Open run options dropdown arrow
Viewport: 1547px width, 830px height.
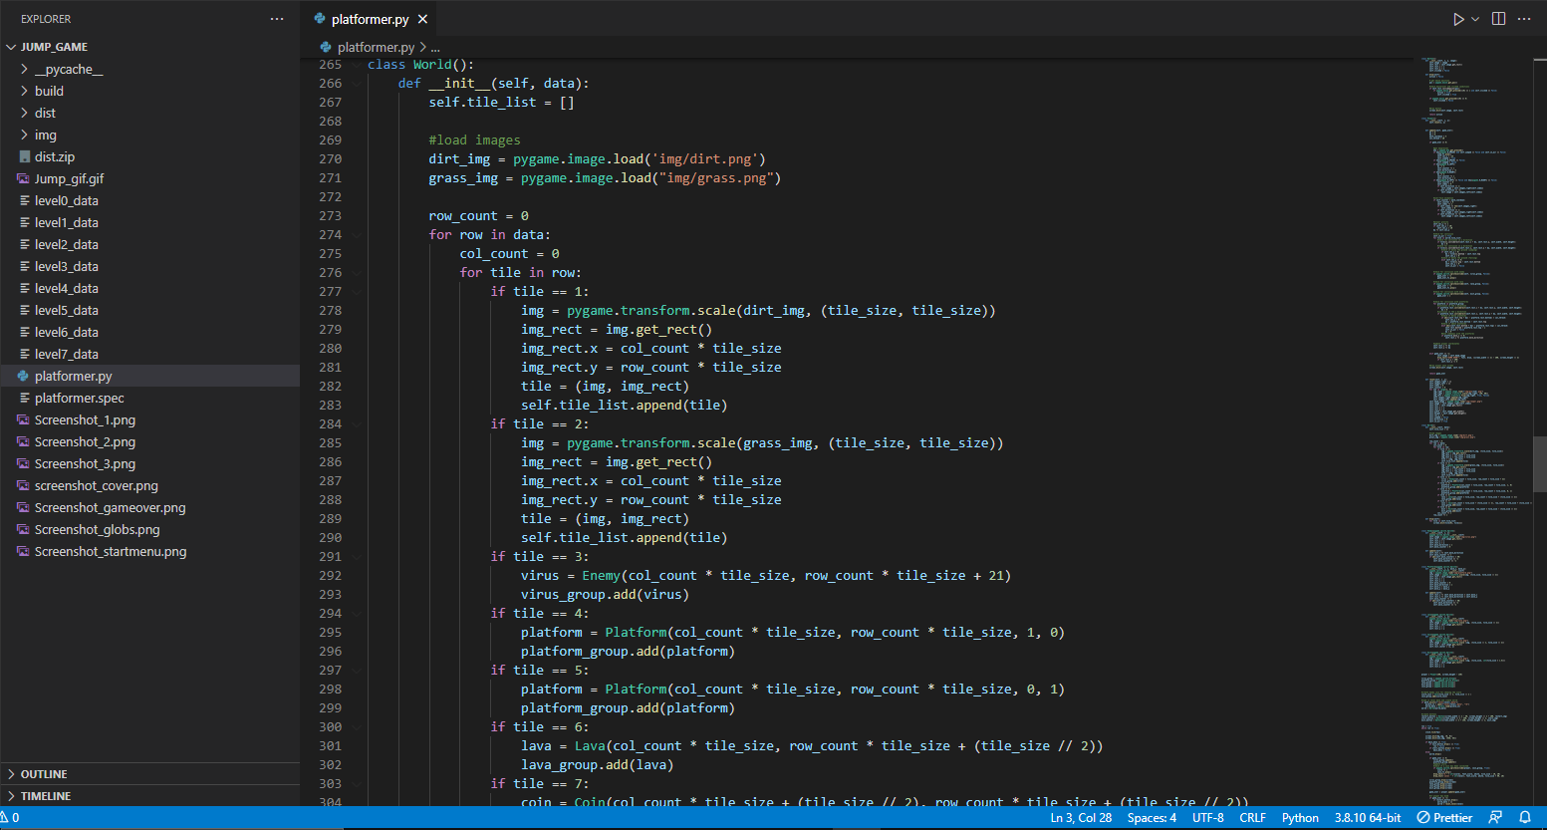click(1475, 19)
